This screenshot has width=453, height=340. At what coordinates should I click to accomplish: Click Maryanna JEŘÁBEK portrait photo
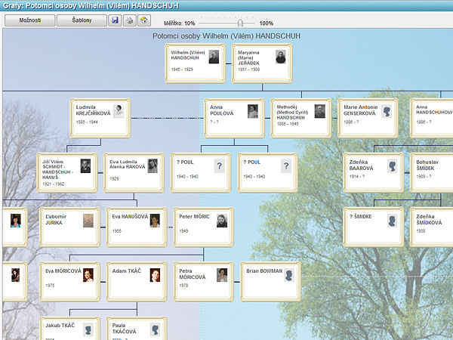[281, 57]
